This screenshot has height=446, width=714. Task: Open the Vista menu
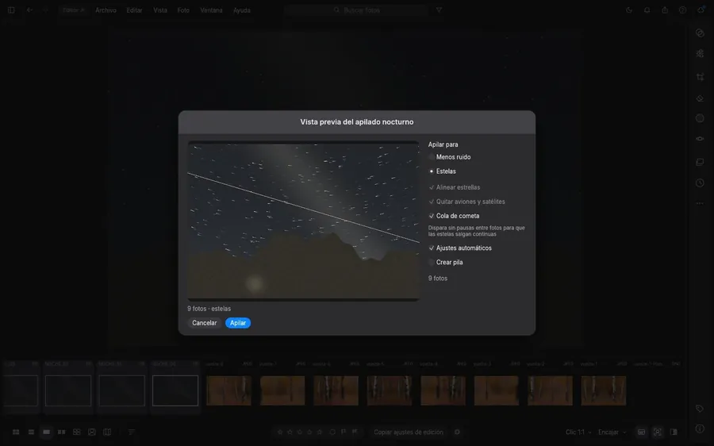159,10
